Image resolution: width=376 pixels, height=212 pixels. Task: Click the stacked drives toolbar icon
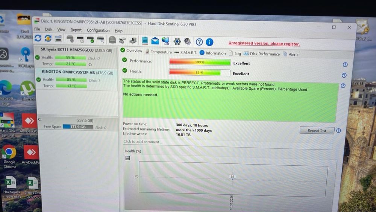pos(58,39)
